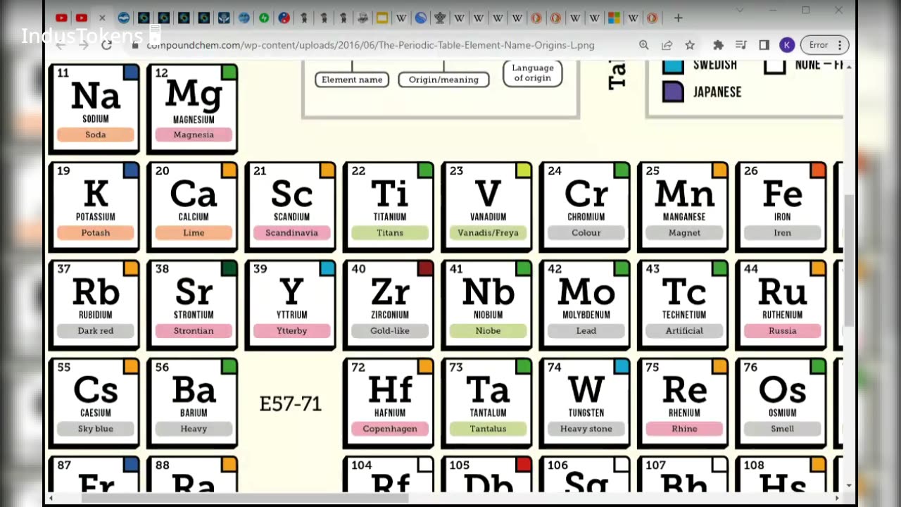Click the compoundchem.com URL in address bar
The image size is (901, 507).
pos(370,45)
